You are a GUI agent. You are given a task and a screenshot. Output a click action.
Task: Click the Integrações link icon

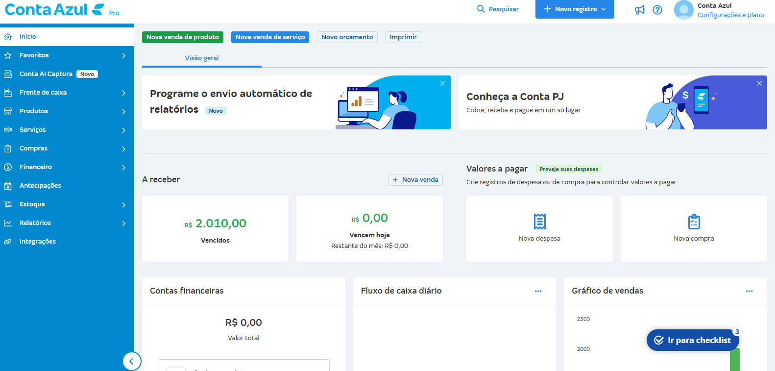tap(8, 242)
